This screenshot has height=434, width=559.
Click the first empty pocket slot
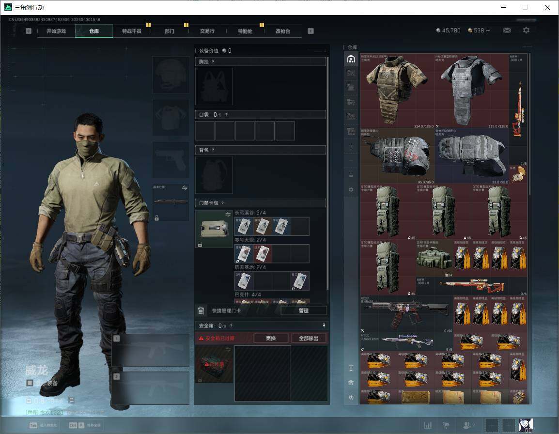[205, 130]
